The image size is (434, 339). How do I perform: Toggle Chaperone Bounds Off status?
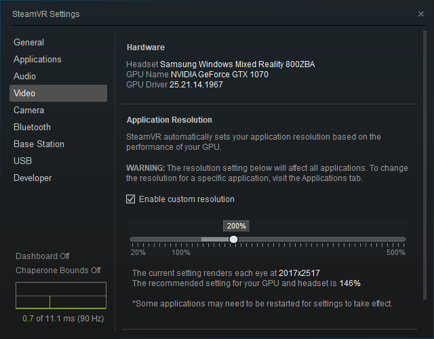coord(58,271)
